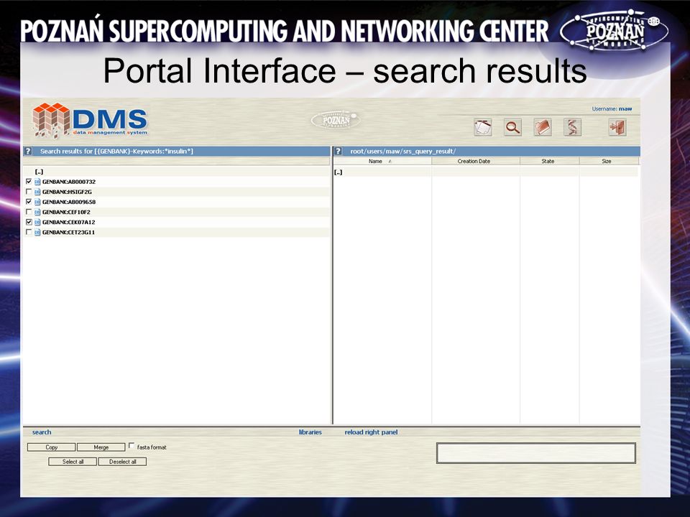
Task: Click the logout door icon
Action: coord(617,128)
